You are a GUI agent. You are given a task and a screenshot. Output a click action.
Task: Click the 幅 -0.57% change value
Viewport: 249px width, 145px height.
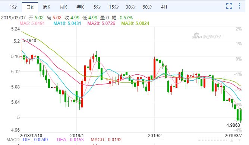(122, 17)
